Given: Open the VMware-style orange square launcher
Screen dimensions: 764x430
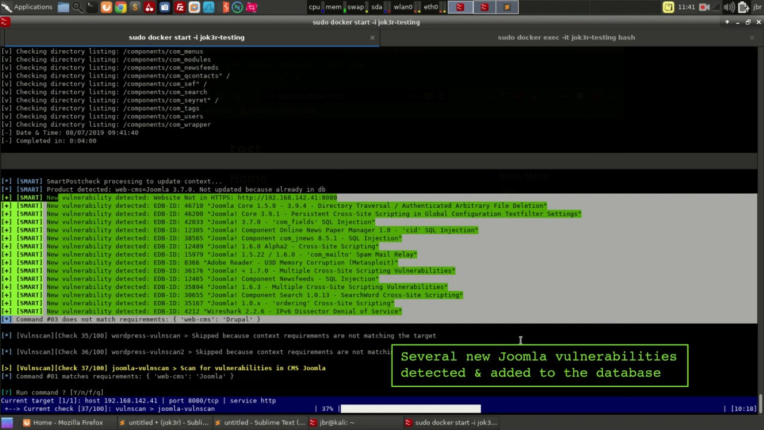Looking at the screenshot, I should pyautogui.click(x=194, y=7).
